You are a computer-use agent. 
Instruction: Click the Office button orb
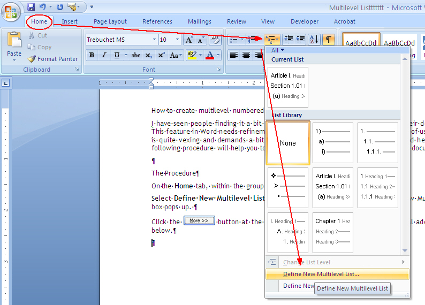pyautogui.click(x=11, y=12)
